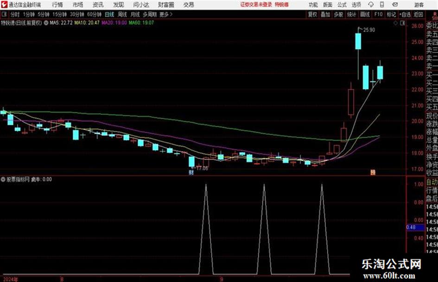The image size is (438, 282).
Task: Toggle the side panel icon at chart top-right
Action: (x=402, y=23)
